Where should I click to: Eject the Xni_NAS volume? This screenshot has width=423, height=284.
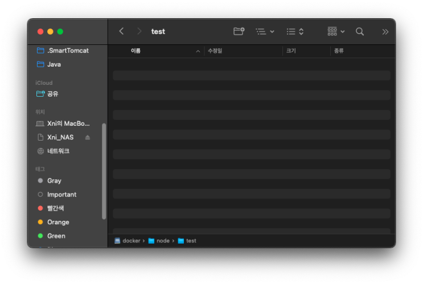point(88,138)
